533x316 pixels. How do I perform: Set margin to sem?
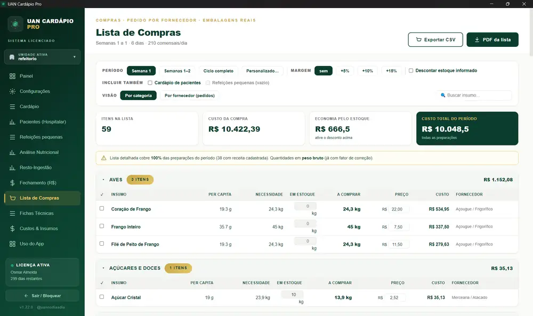click(x=324, y=71)
